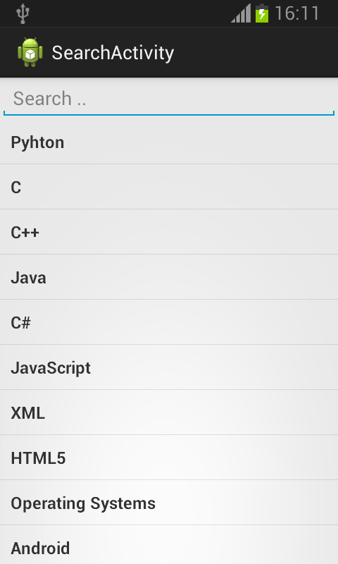Choose C++ from the list
Screen dimensions: 338x564
coord(169,232)
